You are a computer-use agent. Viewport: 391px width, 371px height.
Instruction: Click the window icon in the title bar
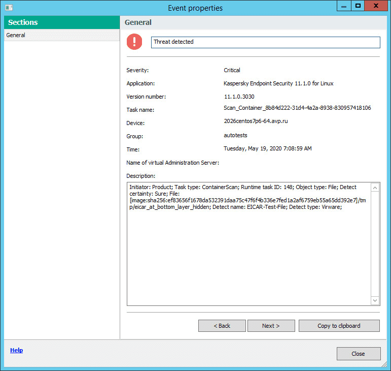(x=9, y=8)
